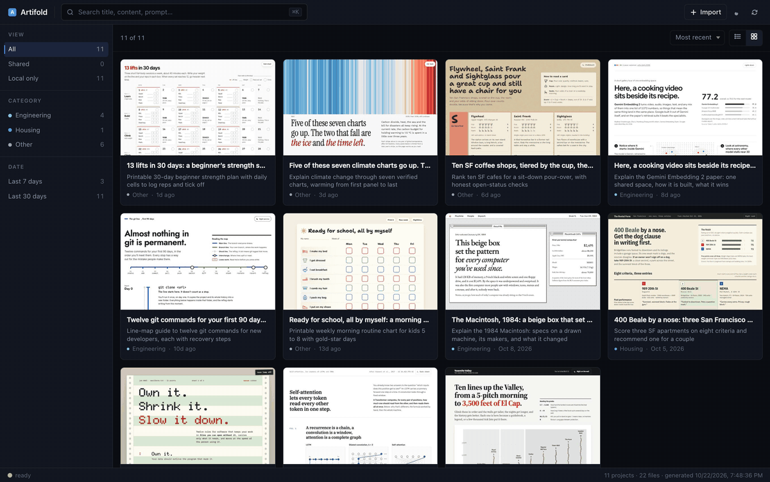
Task: Switch to list view layout
Action: 738,37
